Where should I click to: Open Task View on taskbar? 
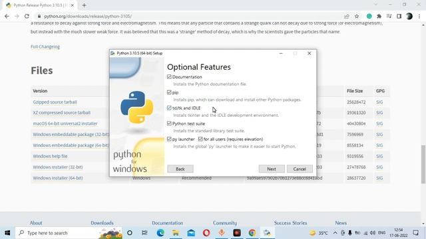point(144,233)
